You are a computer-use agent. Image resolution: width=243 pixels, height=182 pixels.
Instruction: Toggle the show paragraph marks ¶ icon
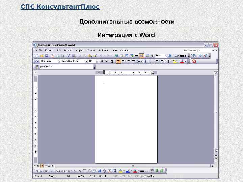(152, 56)
